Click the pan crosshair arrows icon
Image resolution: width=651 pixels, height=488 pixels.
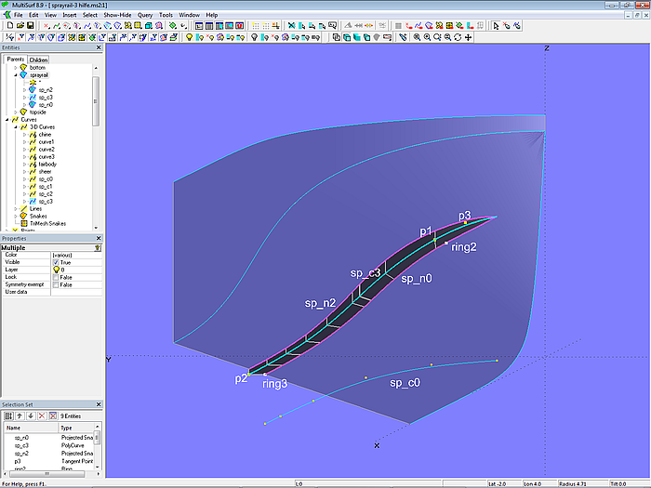click(x=468, y=37)
